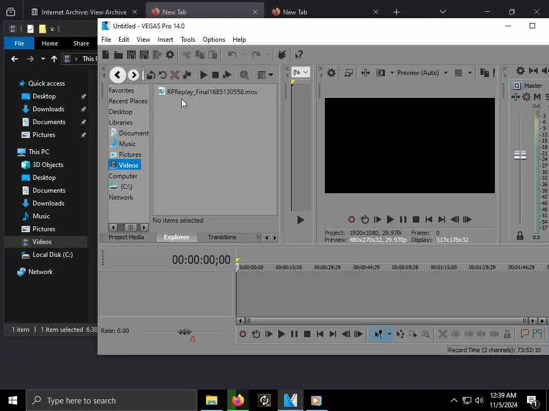The image size is (549, 411).
Task: Open edit tool dropdown arrow in timeline toolbar
Action: tap(389, 334)
